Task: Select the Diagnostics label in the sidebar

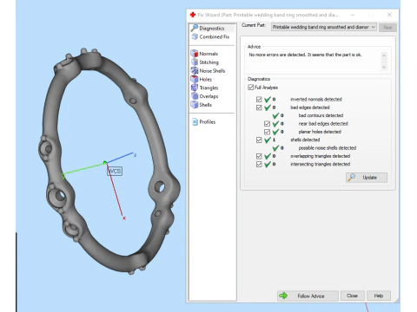Action: click(x=212, y=29)
